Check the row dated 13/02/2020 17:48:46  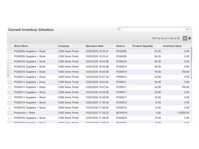(10, 118)
